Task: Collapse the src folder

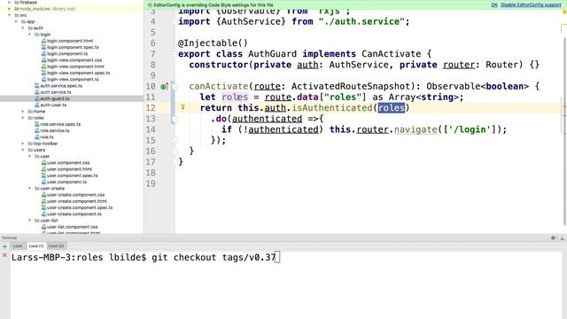Action: coord(10,15)
